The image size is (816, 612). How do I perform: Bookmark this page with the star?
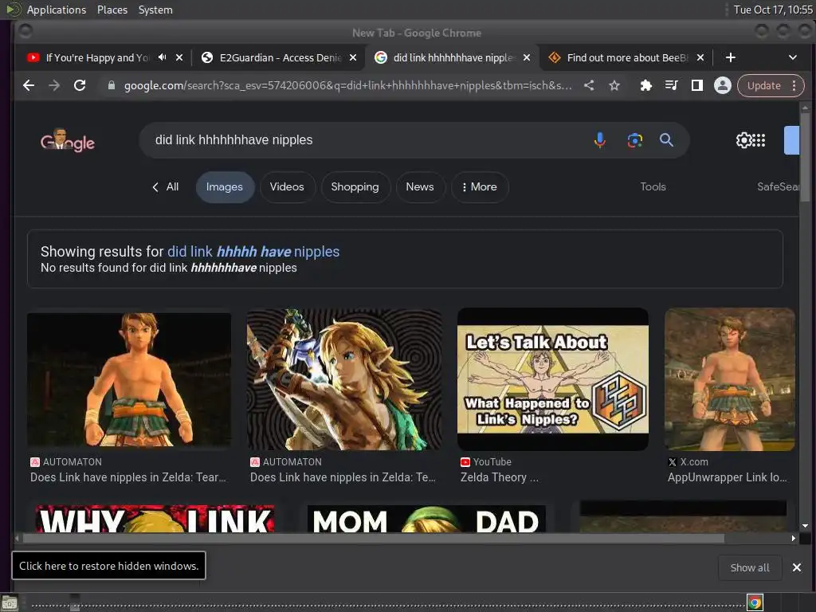pos(614,85)
